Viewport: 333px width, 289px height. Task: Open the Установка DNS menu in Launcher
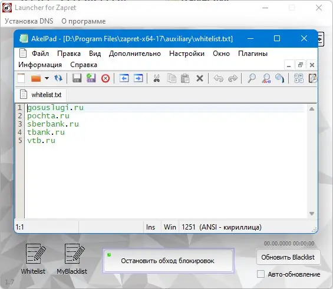click(29, 21)
